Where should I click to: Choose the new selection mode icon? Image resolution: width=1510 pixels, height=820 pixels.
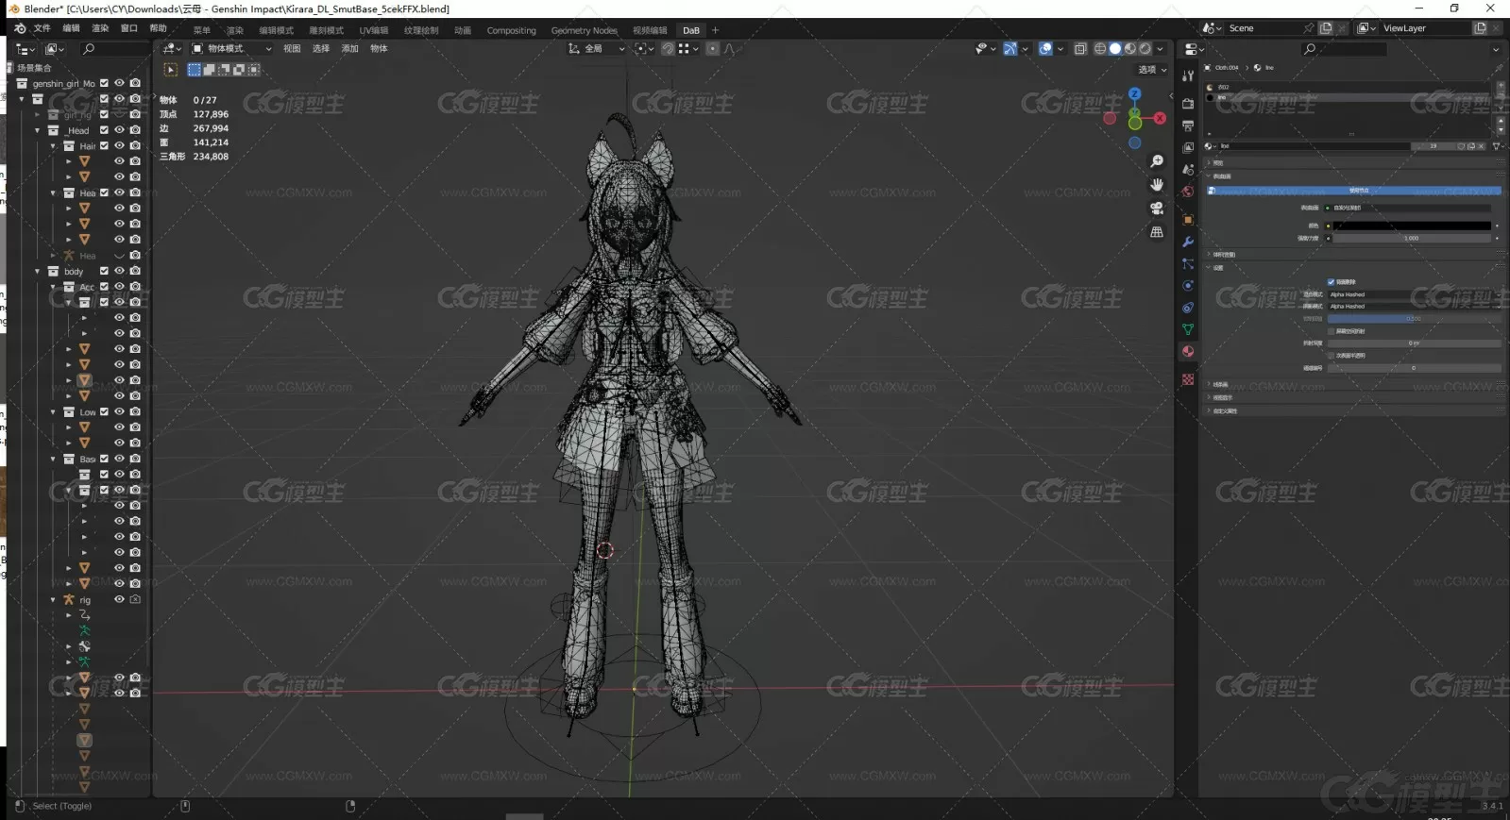(x=194, y=70)
